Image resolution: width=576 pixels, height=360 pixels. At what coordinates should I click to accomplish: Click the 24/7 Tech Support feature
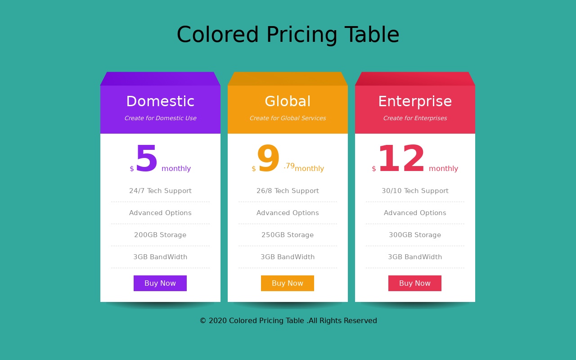(160, 191)
